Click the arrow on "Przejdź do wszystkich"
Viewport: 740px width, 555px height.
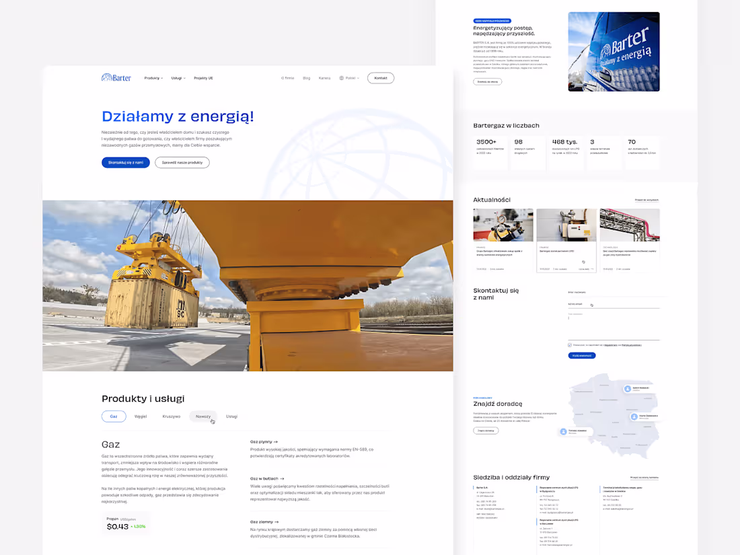click(647, 199)
